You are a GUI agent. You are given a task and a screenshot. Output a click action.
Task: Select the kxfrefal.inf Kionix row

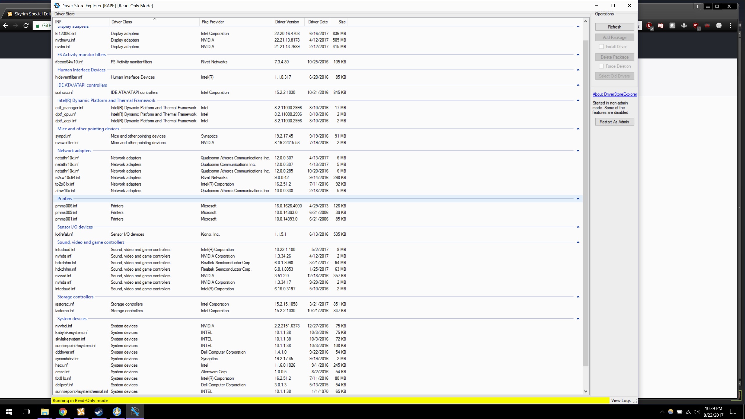[x=201, y=234]
